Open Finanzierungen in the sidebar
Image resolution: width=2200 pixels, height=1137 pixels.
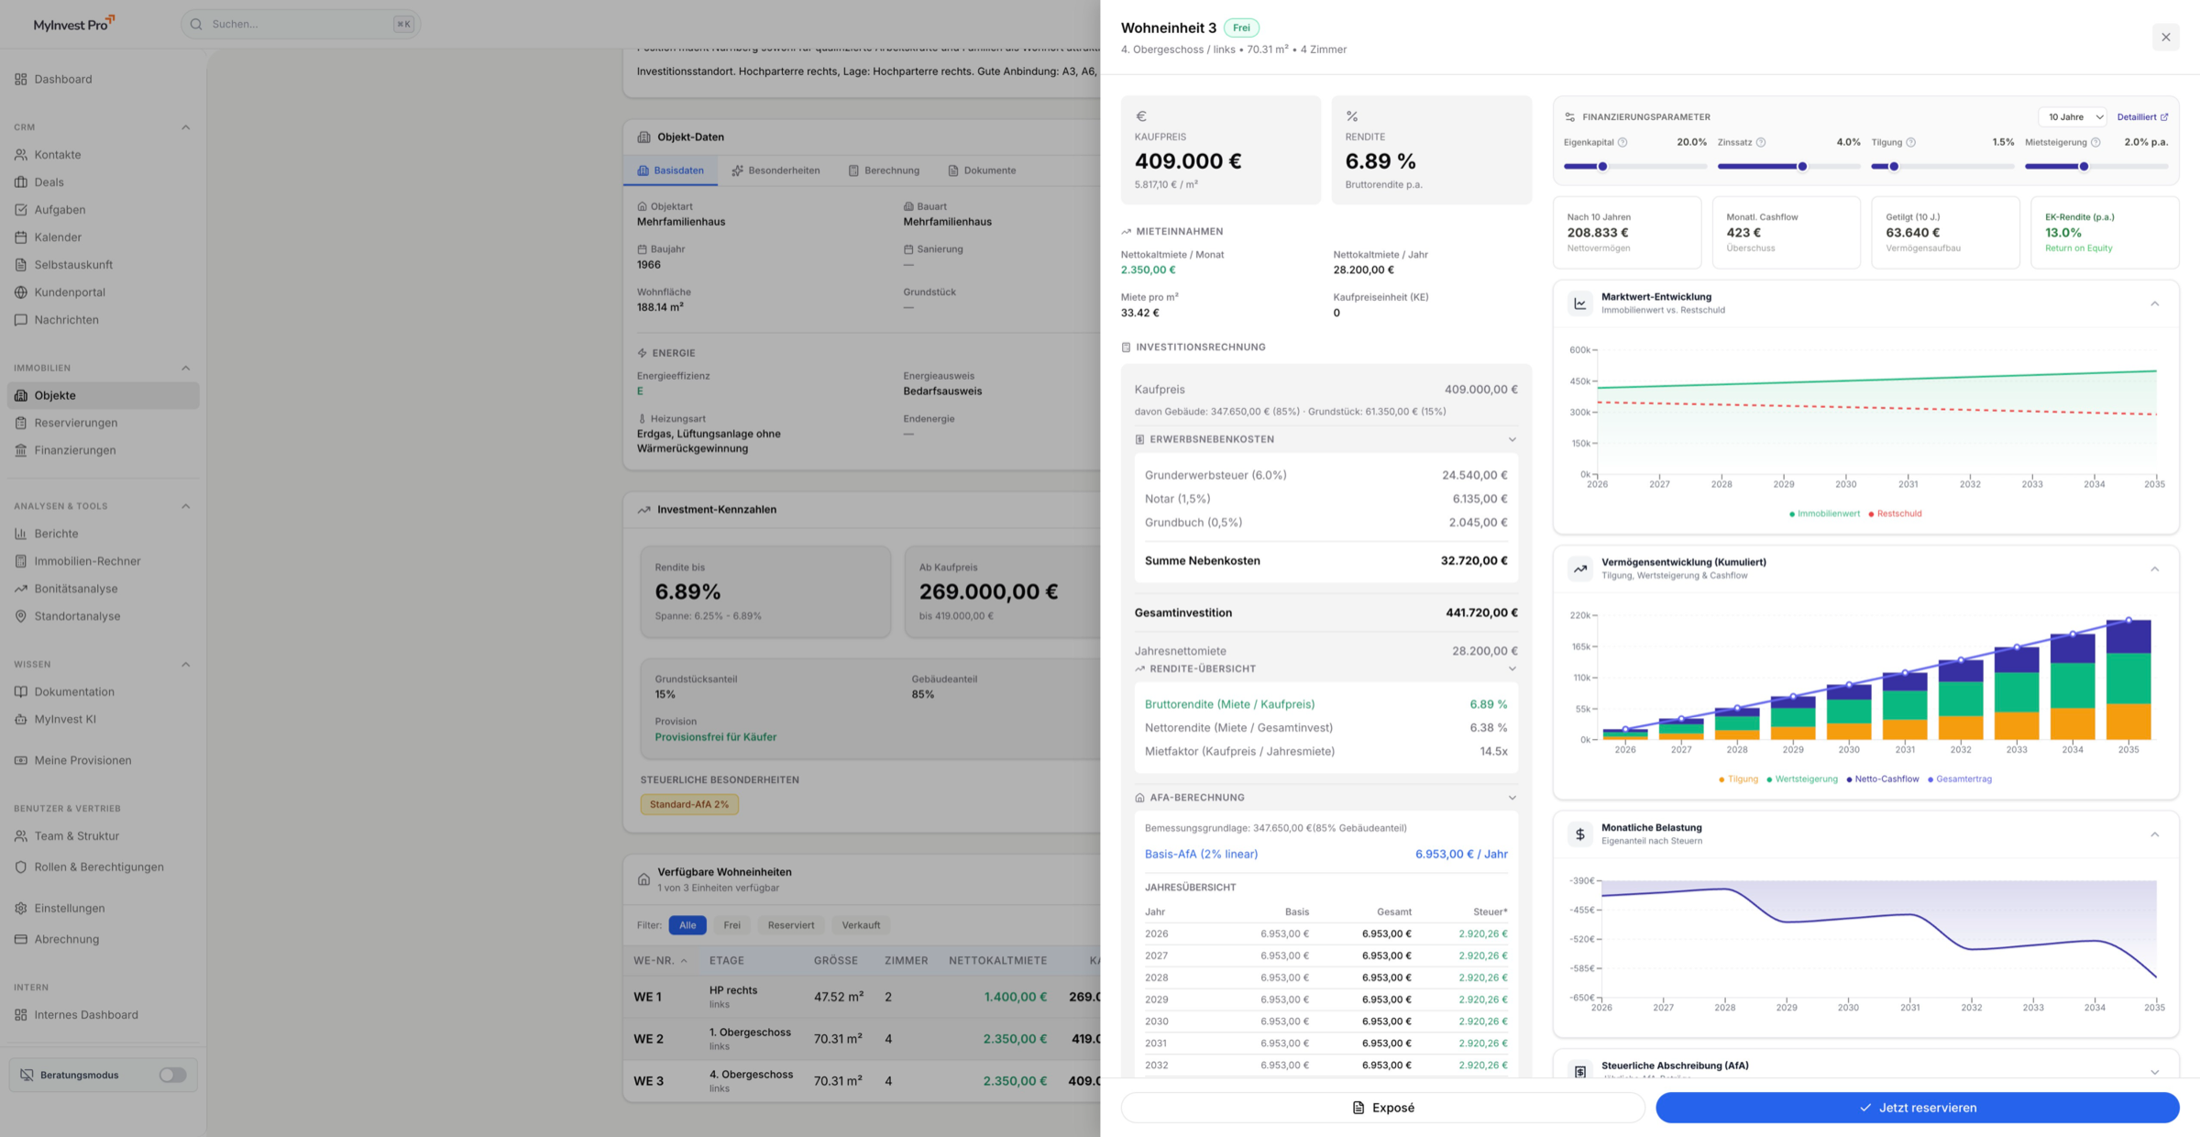(75, 449)
